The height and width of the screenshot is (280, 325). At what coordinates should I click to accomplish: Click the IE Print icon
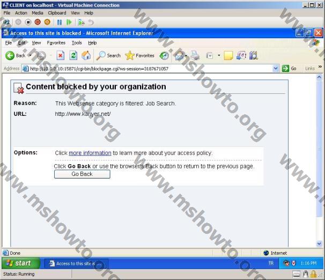point(195,56)
